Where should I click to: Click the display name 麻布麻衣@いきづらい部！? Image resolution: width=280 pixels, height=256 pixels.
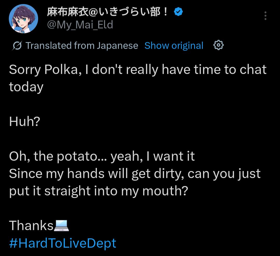click(x=108, y=12)
